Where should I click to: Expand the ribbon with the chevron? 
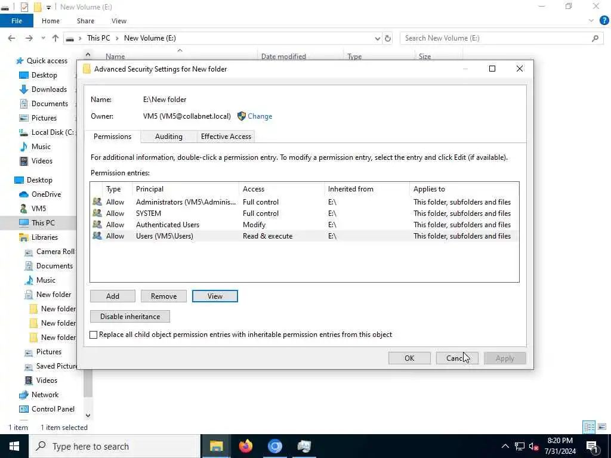591,21
